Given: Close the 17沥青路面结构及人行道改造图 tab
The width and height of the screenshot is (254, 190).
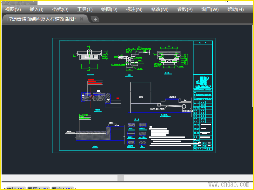Looking at the screenshot, I should tap(82, 19).
